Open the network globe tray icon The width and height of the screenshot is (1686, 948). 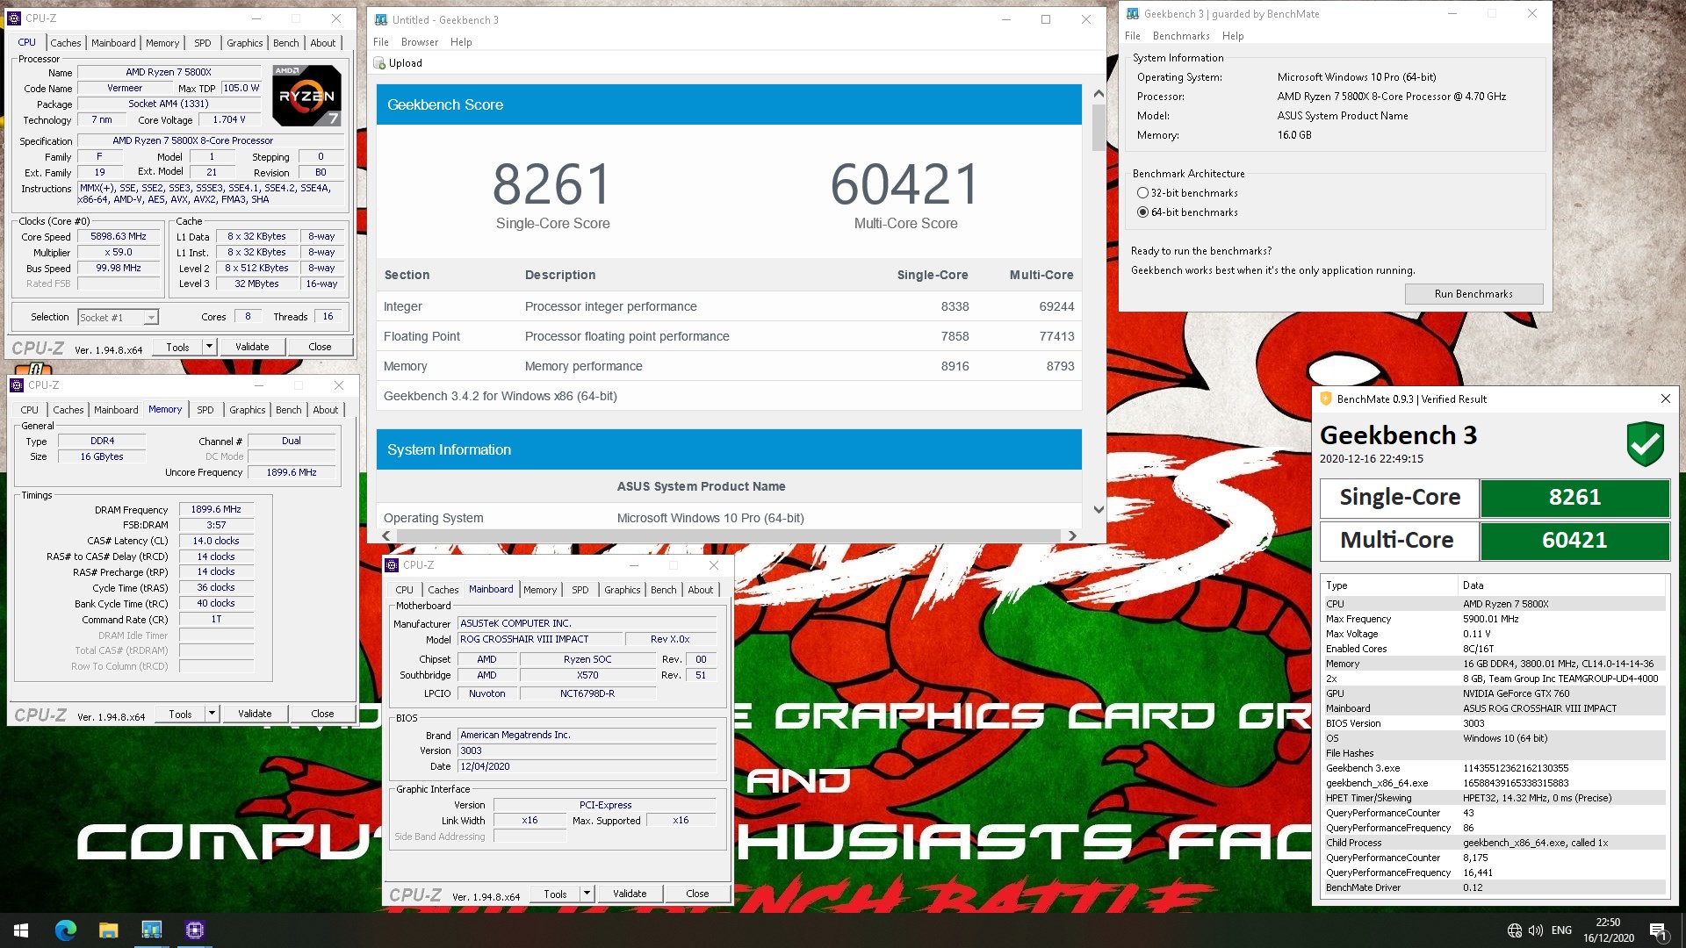point(1514,930)
